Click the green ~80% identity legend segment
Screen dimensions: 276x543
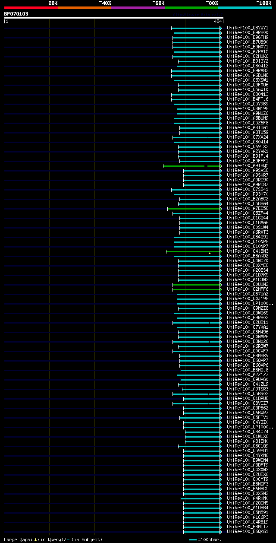(x=191, y=8)
